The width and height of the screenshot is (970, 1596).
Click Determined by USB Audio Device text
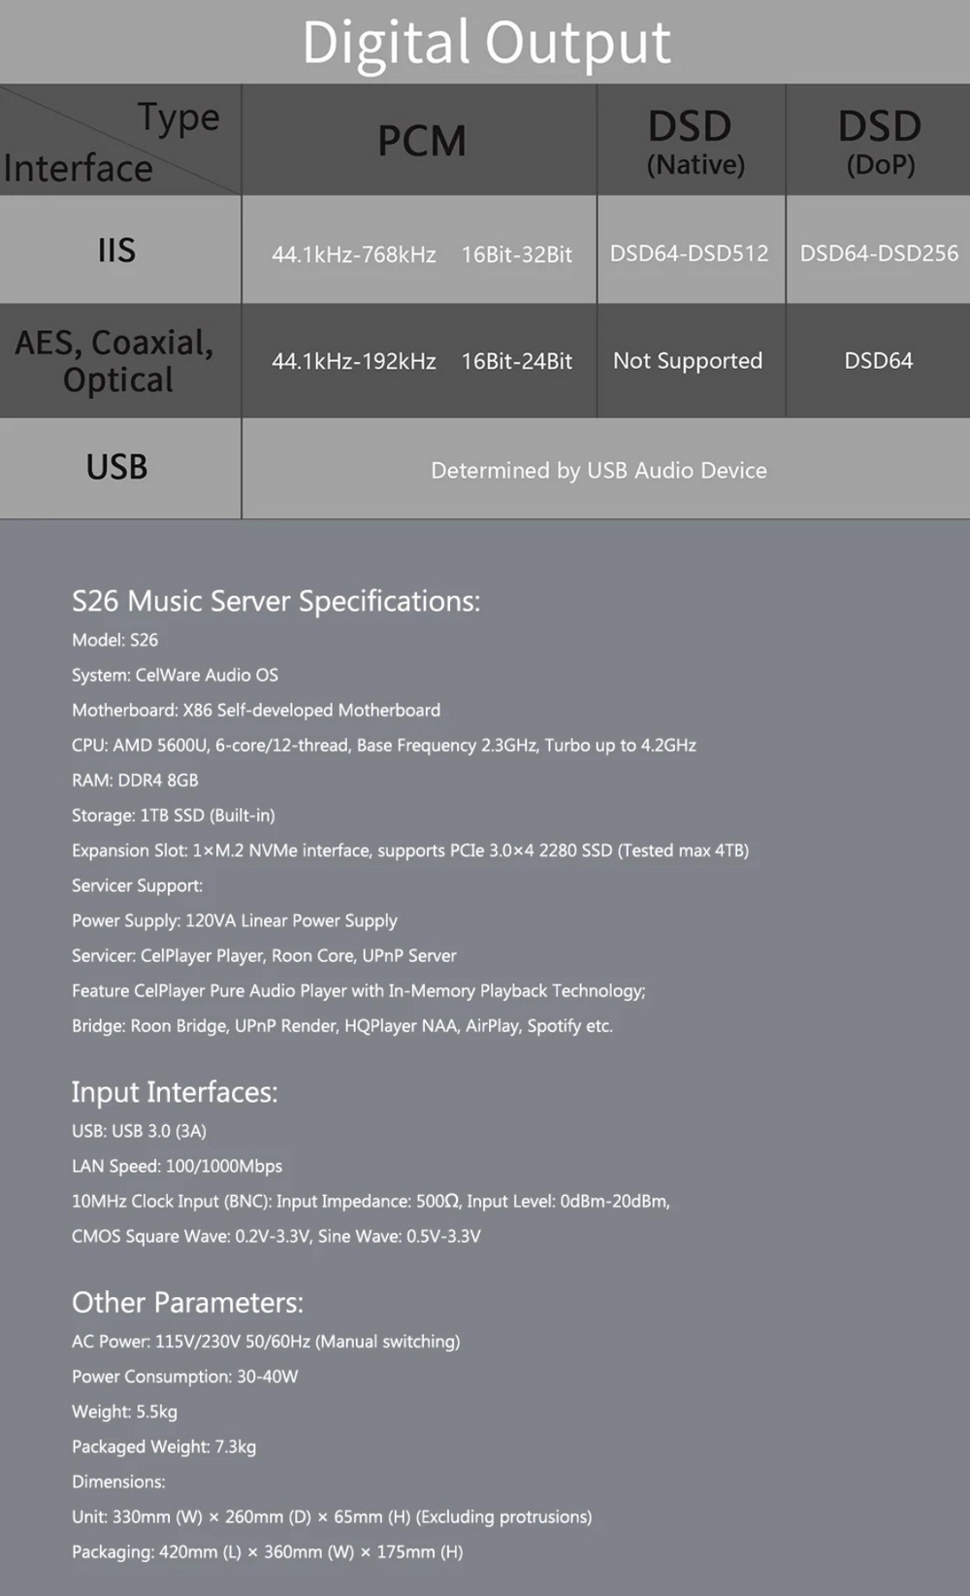click(598, 471)
